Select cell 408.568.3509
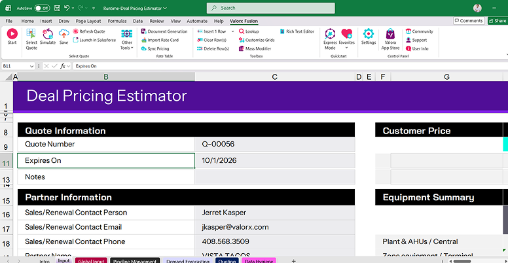 (275, 241)
